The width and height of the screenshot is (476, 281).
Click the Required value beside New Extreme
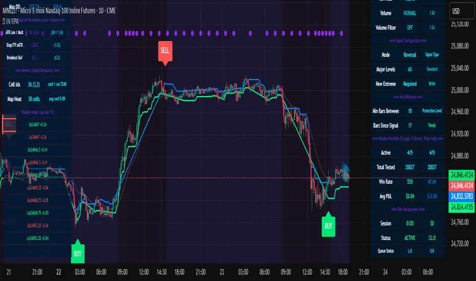(410, 84)
